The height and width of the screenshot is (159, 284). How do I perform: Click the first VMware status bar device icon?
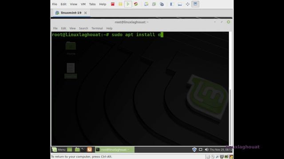208,157
